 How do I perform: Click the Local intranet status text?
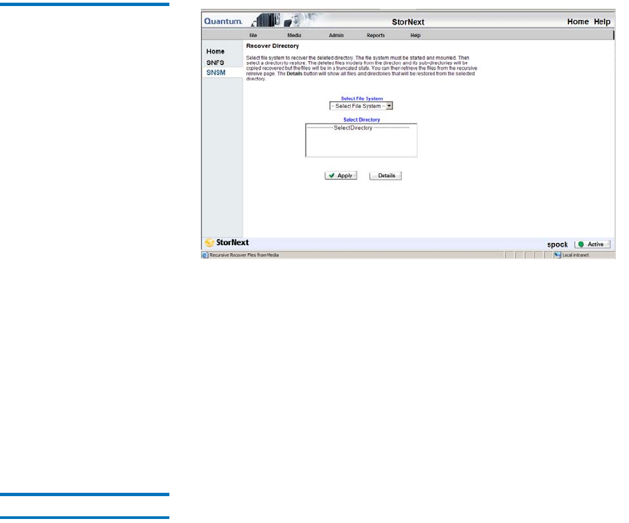(x=575, y=255)
